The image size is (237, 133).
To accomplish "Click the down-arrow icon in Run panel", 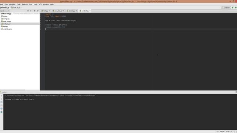I will click(1, 99).
